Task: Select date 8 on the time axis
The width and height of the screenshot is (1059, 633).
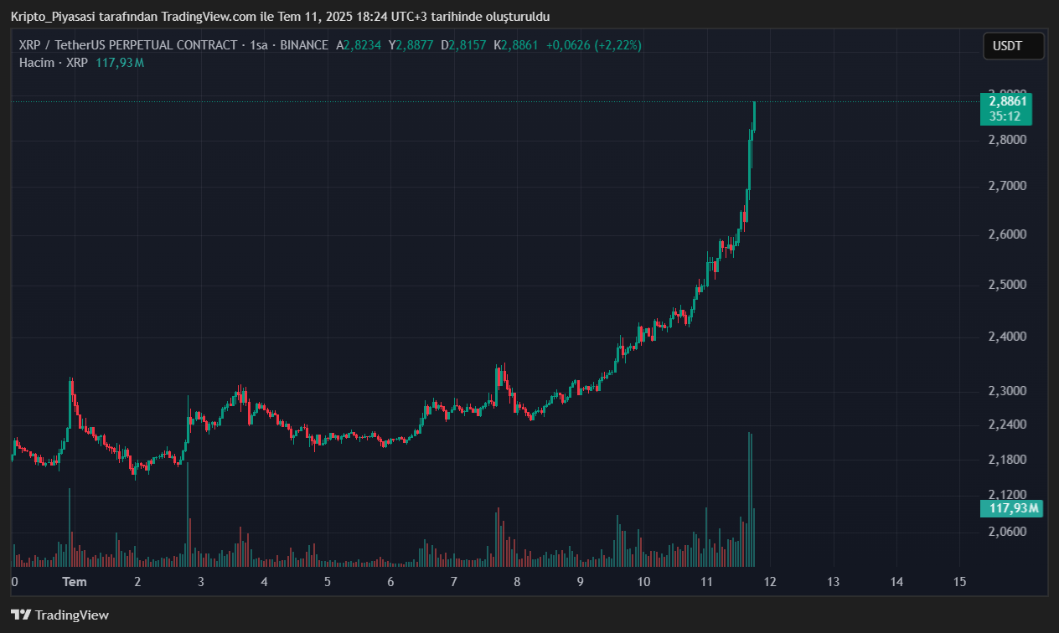Action: pyautogui.click(x=517, y=581)
